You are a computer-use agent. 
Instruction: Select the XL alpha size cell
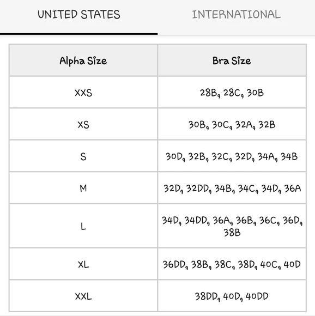pyautogui.click(x=83, y=264)
